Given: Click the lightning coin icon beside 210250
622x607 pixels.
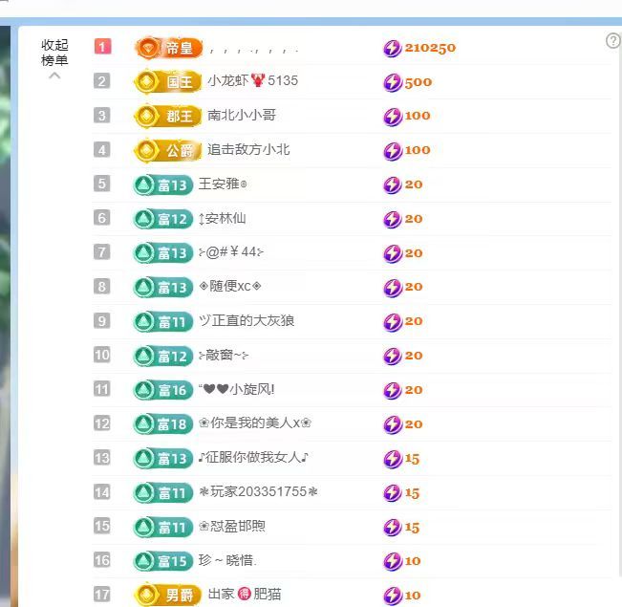Looking at the screenshot, I should click(392, 49).
